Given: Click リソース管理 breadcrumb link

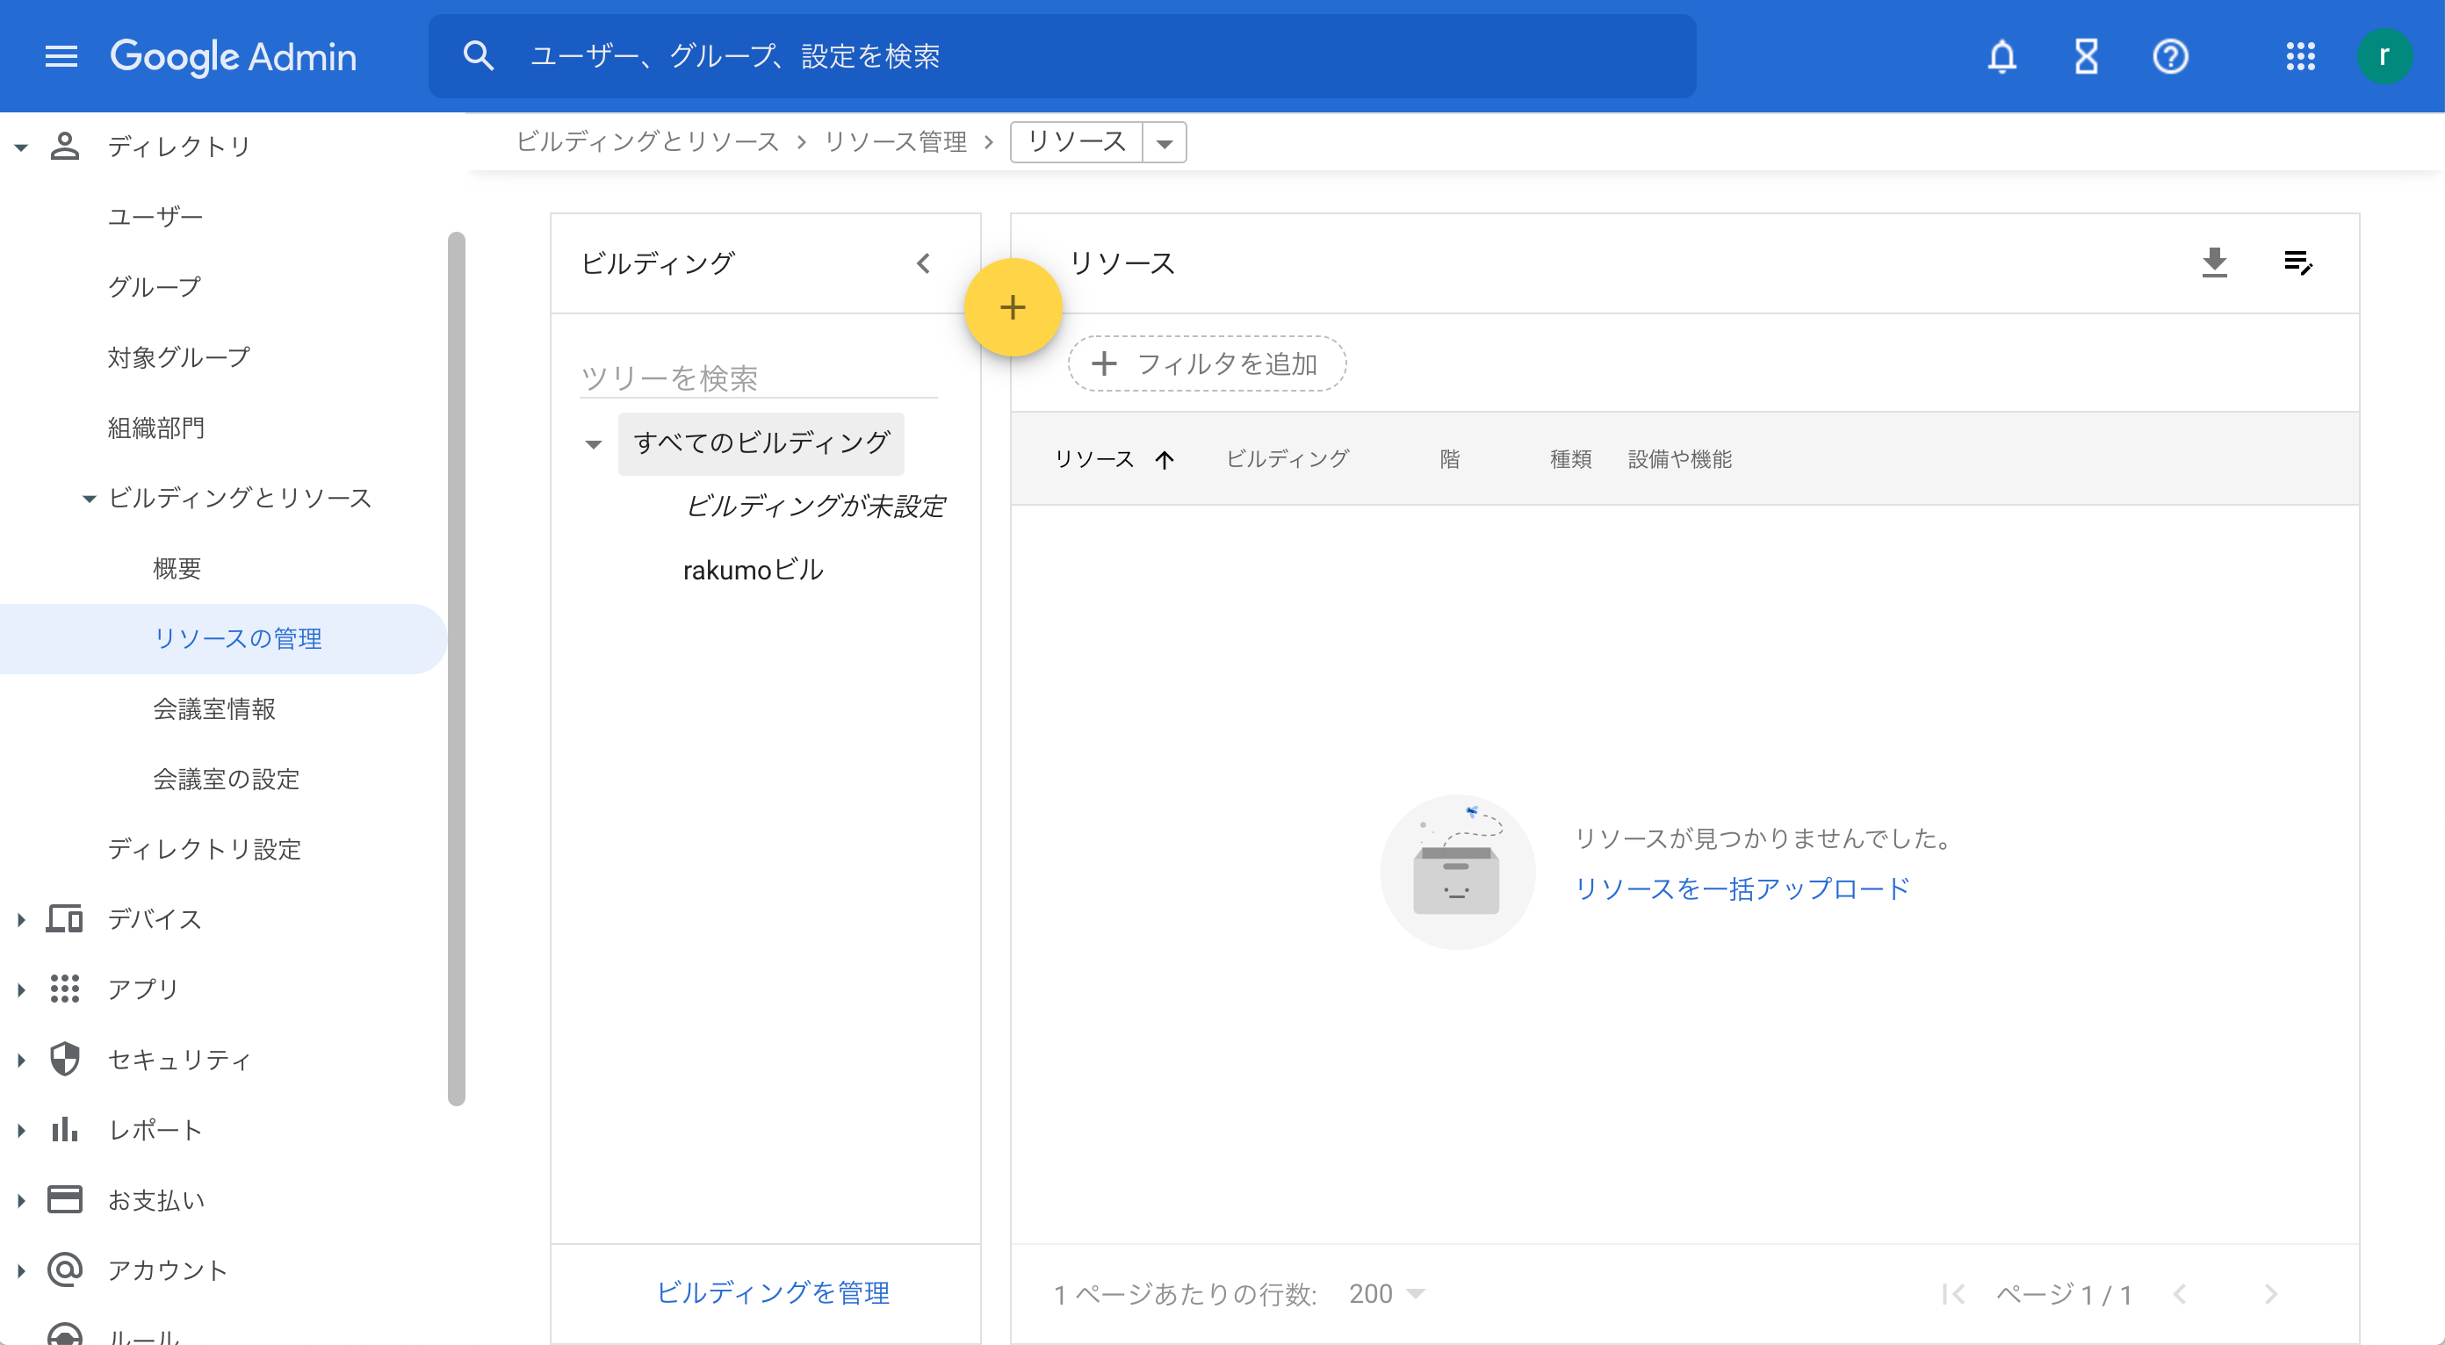Looking at the screenshot, I should tap(895, 142).
